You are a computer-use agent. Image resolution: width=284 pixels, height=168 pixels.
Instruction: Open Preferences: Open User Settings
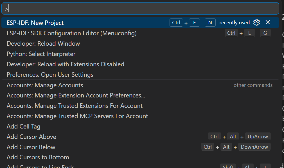[140, 74]
